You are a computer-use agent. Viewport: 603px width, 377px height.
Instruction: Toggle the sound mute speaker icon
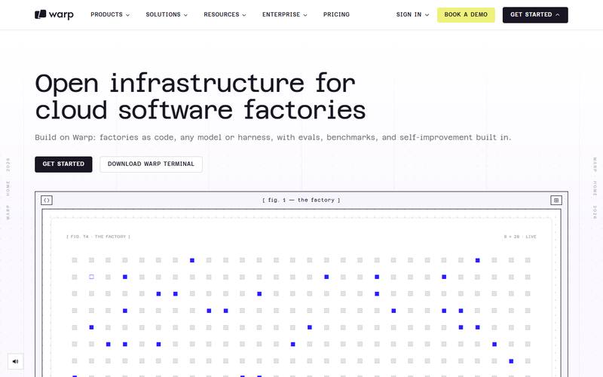click(15, 361)
